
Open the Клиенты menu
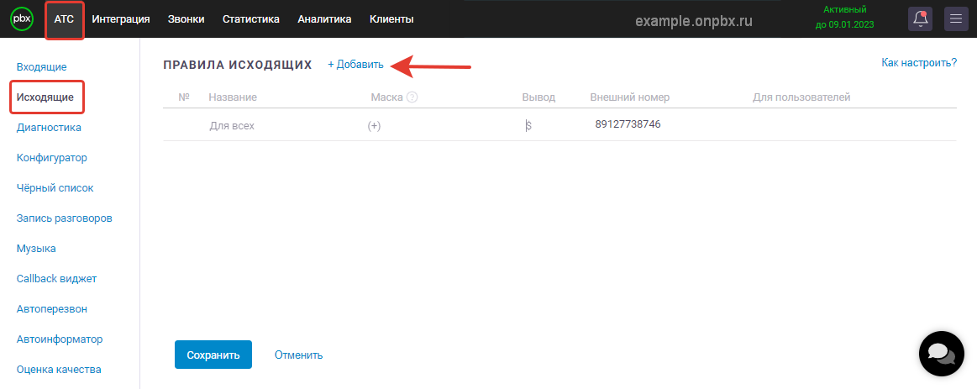point(391,19)
